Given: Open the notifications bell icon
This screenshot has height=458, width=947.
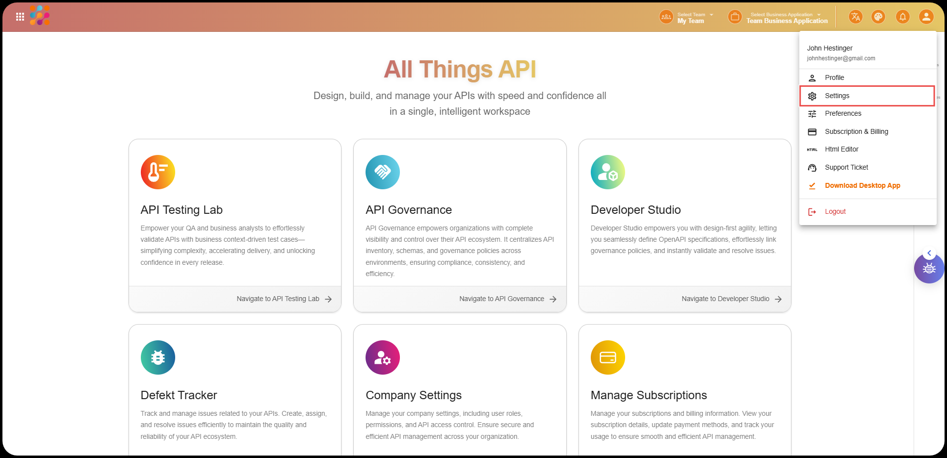Looking at the screenshot, I should pos(902,17).
